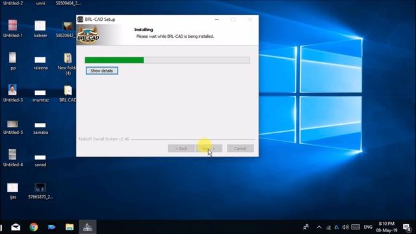Select the Untitled-5 desktop icon
Image resolution: width=416 pixels, height=234 pixels.
(13, 127)
